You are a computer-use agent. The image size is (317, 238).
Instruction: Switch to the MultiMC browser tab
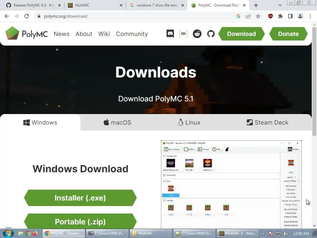pyautogui.click(x=95, y=6)
